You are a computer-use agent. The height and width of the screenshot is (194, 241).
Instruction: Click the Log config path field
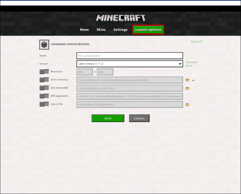coord(130,104)
